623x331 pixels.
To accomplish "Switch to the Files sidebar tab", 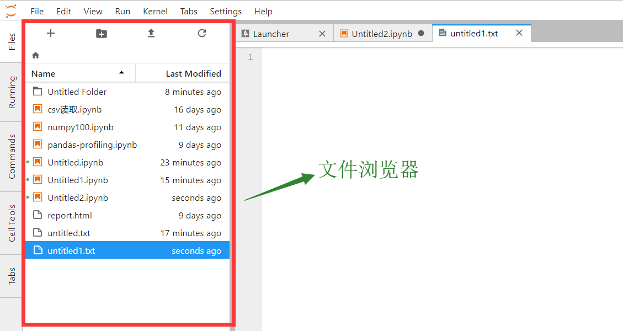I will click(11, 41).
